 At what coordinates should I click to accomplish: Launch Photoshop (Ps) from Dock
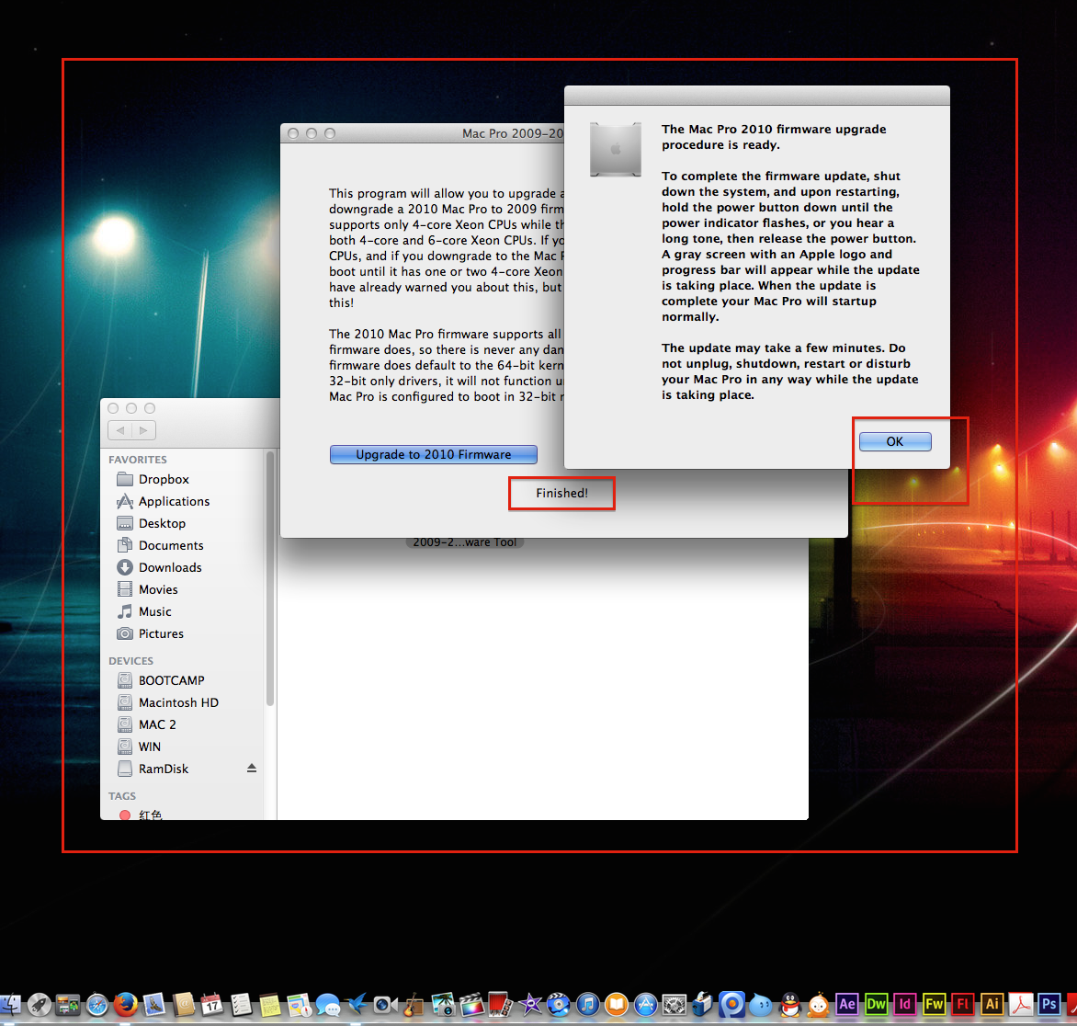pyautogui.click(x=1049, y=1004)
